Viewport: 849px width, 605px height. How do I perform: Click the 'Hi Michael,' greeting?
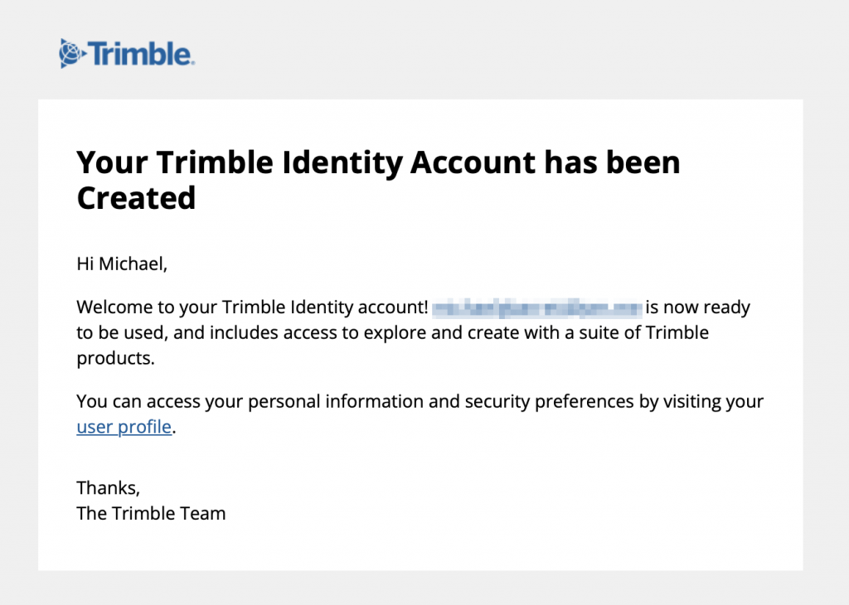[122, 264]
